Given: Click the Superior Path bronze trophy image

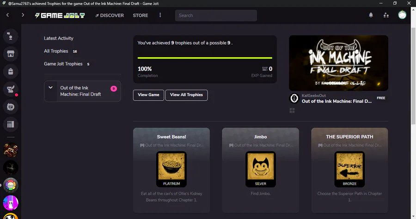Looking at the screenshot, I should [x=349, y=169].
